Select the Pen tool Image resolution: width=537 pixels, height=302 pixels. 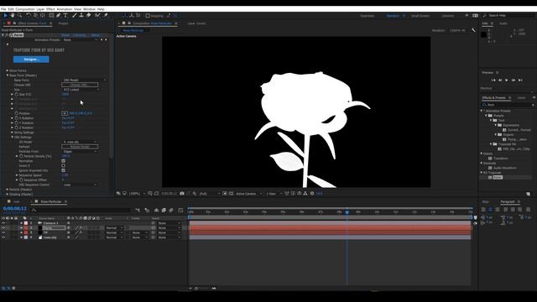[x=58, y=15]
